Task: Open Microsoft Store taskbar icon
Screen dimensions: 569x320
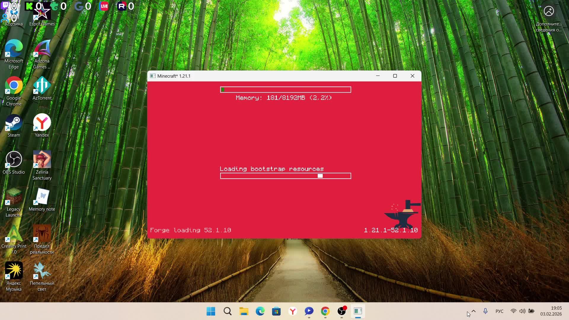Action: [x=276, y=311]
